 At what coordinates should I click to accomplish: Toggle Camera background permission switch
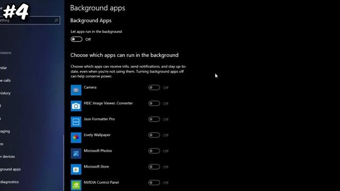(154, 88)
